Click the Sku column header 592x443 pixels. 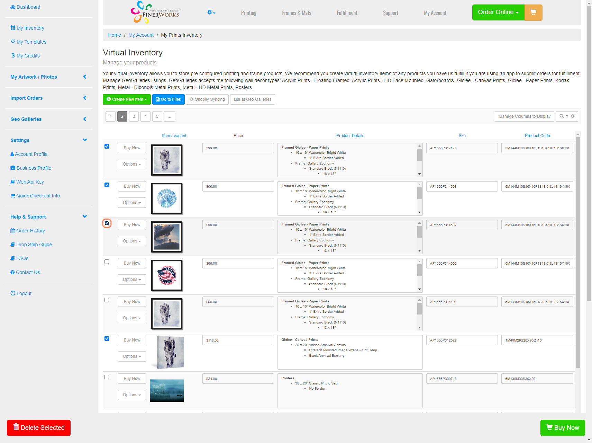[462, 136]
